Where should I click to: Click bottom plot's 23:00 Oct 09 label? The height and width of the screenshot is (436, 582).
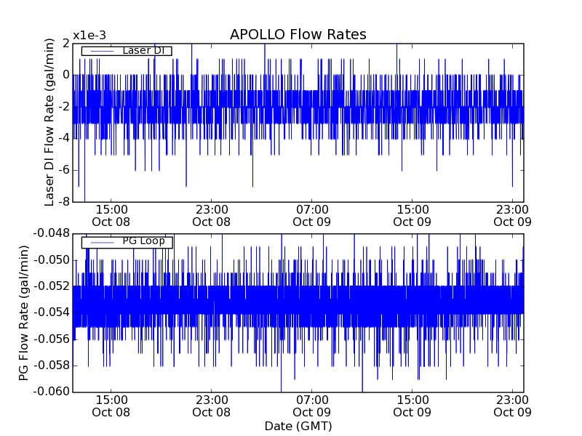[513, 406]
